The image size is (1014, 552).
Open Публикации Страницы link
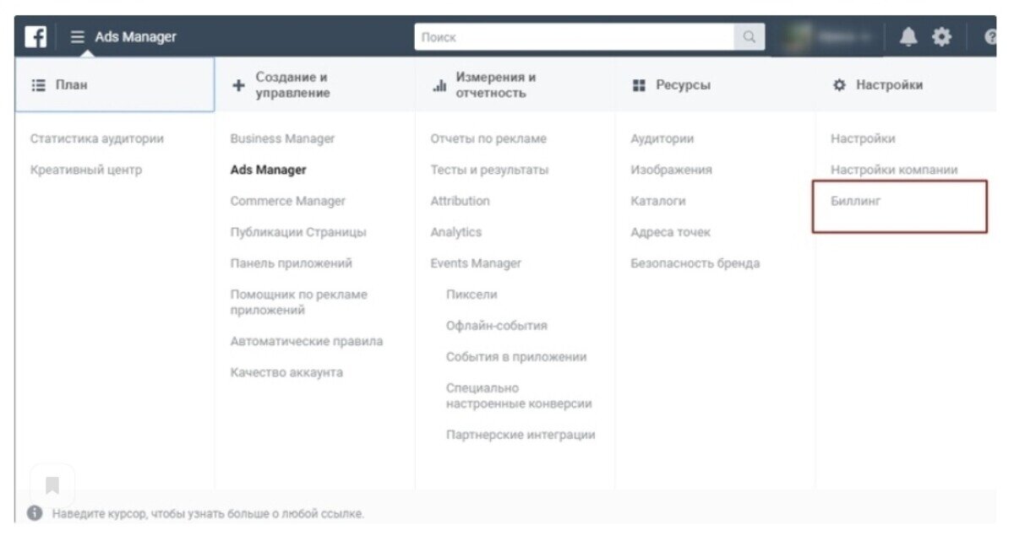click(x=298, y=232)
